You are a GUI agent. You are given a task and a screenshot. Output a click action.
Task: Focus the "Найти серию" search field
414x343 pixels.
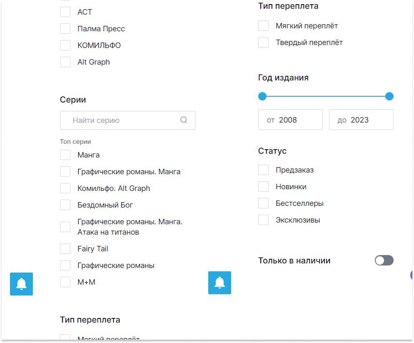123,120
